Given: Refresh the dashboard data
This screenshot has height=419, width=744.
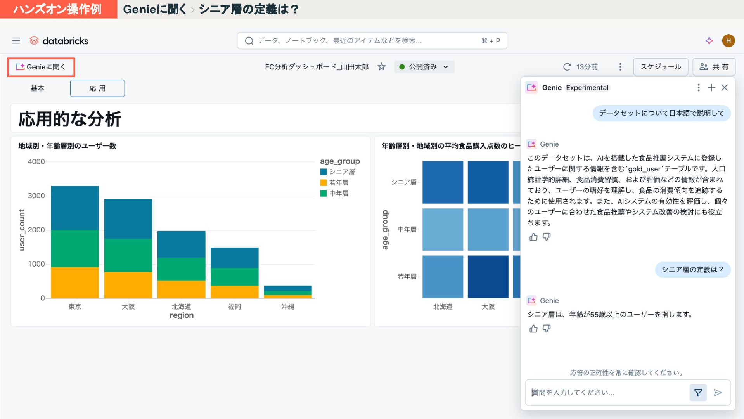Looking at the screenshot, I should coord(567,67).
